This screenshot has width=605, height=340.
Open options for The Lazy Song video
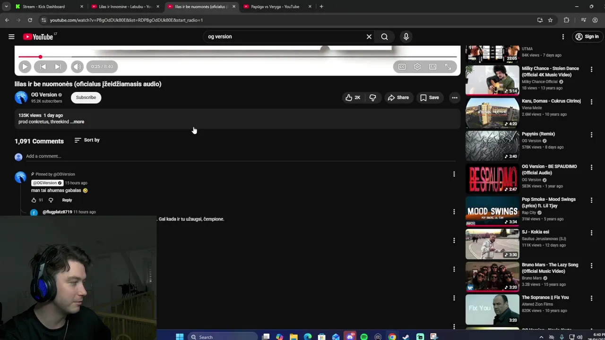point(591,266)
